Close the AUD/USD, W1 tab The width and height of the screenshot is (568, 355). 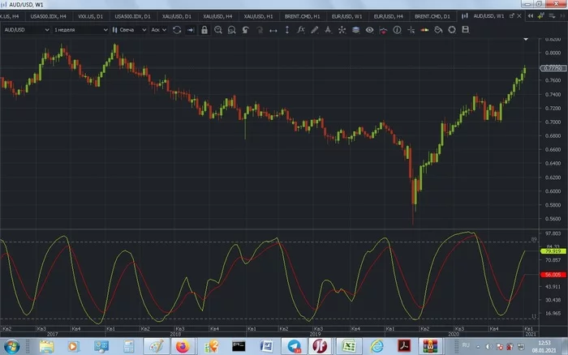coord(519,16)
